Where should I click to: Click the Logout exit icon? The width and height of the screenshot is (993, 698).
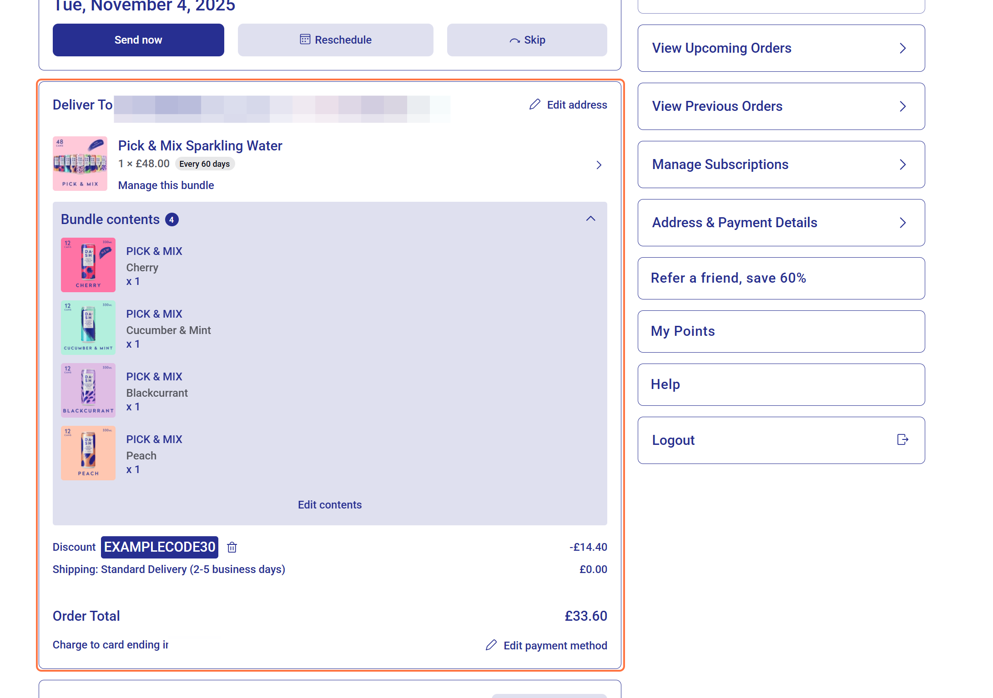coord(902,439)
